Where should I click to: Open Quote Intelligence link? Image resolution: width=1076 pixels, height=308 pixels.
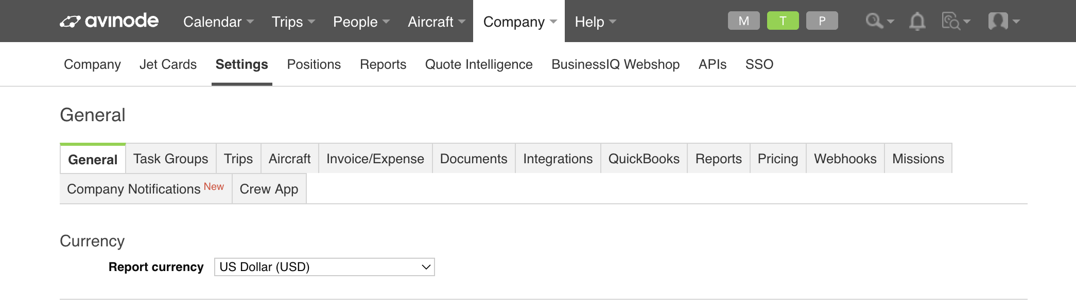[x=478, y=64]
